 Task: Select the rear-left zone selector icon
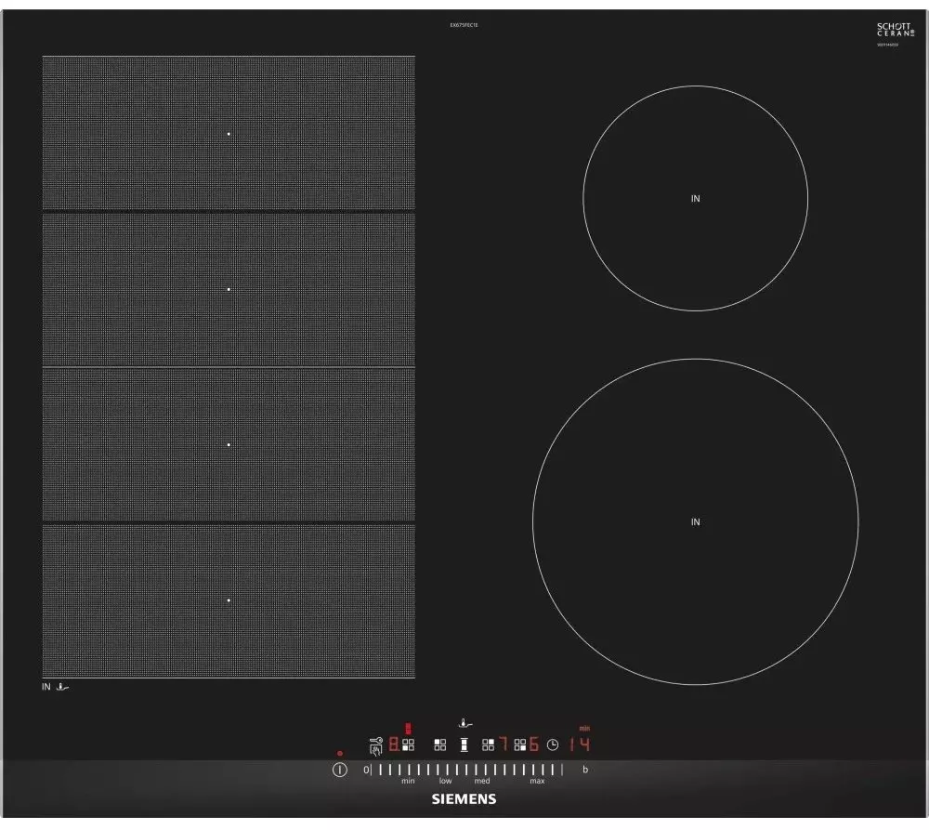pos(440,745)
